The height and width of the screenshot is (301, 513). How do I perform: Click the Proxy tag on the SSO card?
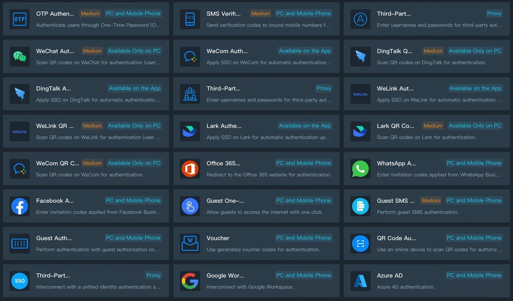pos(153,275)
